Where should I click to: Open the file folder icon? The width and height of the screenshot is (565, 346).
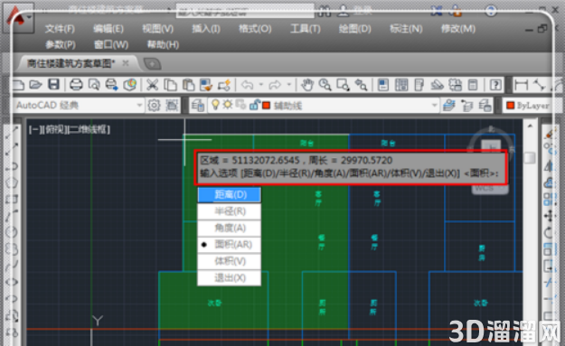tap(35, 85)
